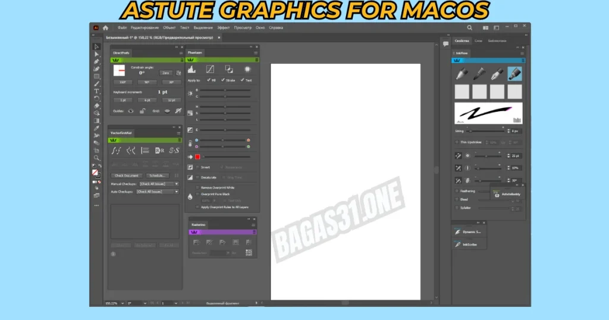The height and width of the screenshot is (320, 609).
Task: Open Manual Checkups dropdown
Action: coord(159,184)
